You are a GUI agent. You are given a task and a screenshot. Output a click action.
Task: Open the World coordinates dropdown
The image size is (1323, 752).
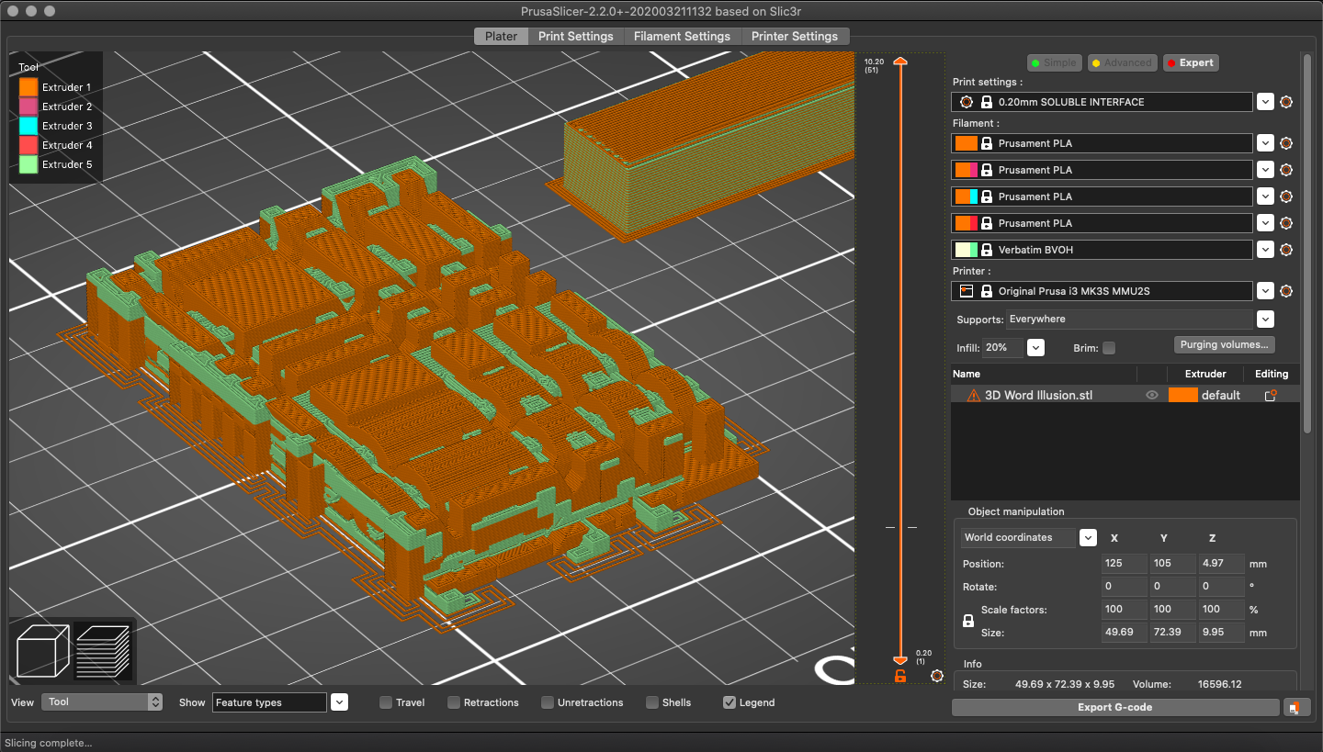[1088, 538]
